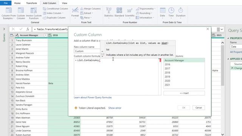Click the << Insert button

pos(184,93)
